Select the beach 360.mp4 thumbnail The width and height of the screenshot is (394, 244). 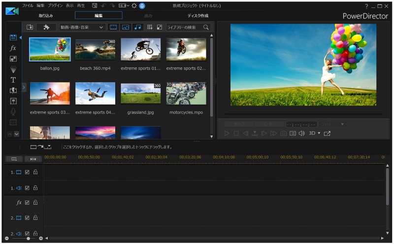[x=95, y=50]
